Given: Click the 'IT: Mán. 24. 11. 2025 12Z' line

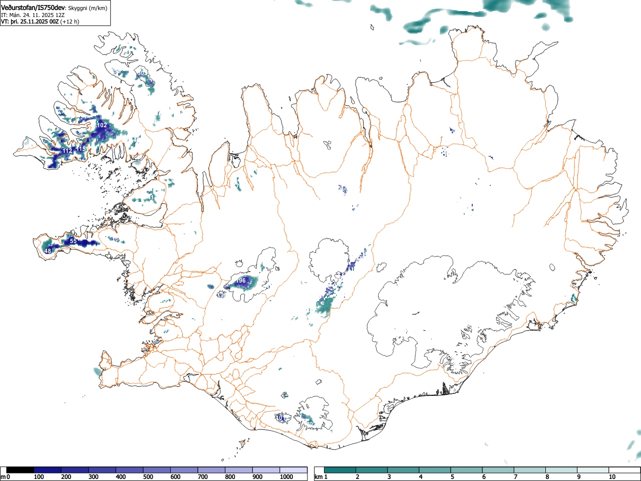Looking at the screenshot, I should click(x=33, y=15).
